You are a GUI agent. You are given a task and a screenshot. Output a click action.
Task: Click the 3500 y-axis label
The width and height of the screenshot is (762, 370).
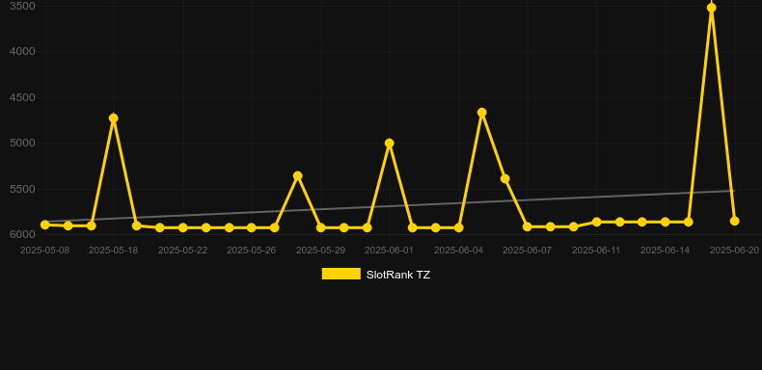click(x=22, y=6)
